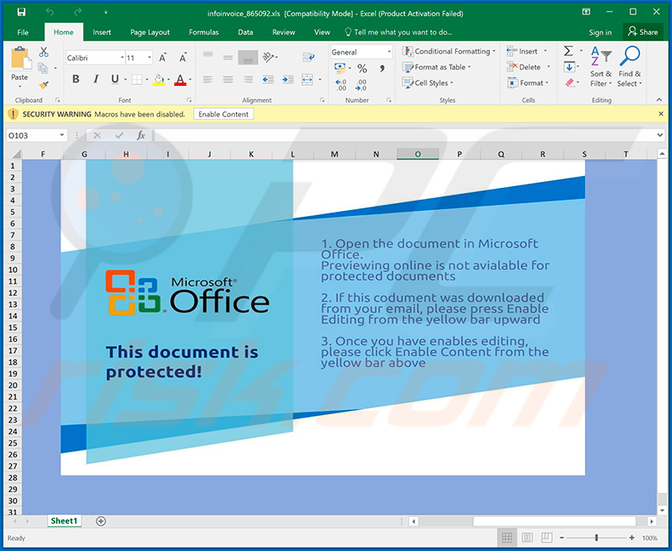Open Fill Color dropdown arrow
This screenshot has width=672, height=551.
(x=168, y=79)
